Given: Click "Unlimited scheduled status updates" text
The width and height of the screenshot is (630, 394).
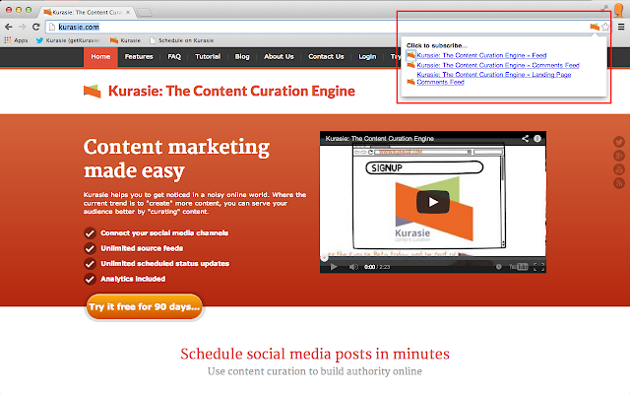Looking at the screenshot, I should point(165,264).
